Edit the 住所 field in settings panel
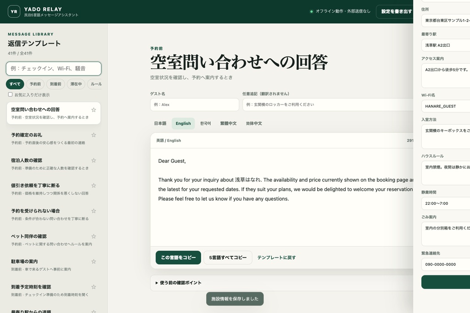 445,20
